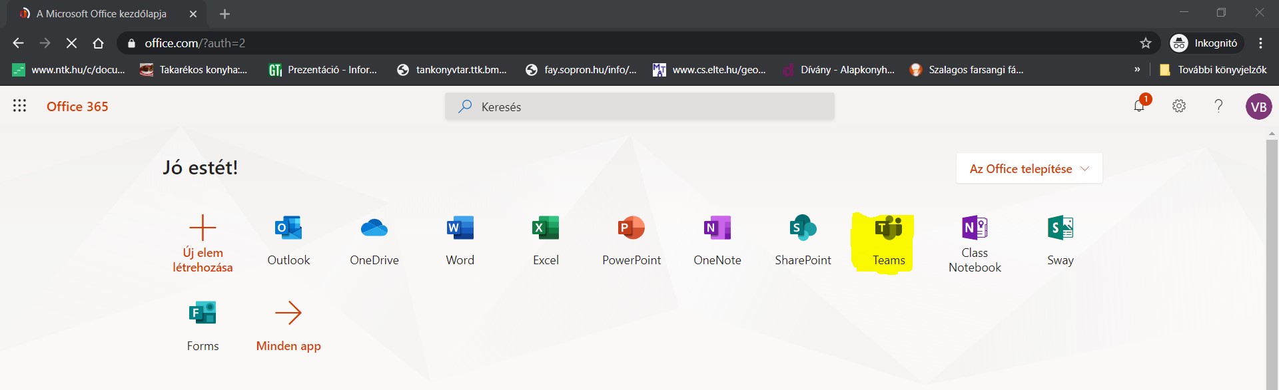Open the Chrome three-dot menu
This screenshot has width=1279, height=390.
click(x=1260, y=43)
